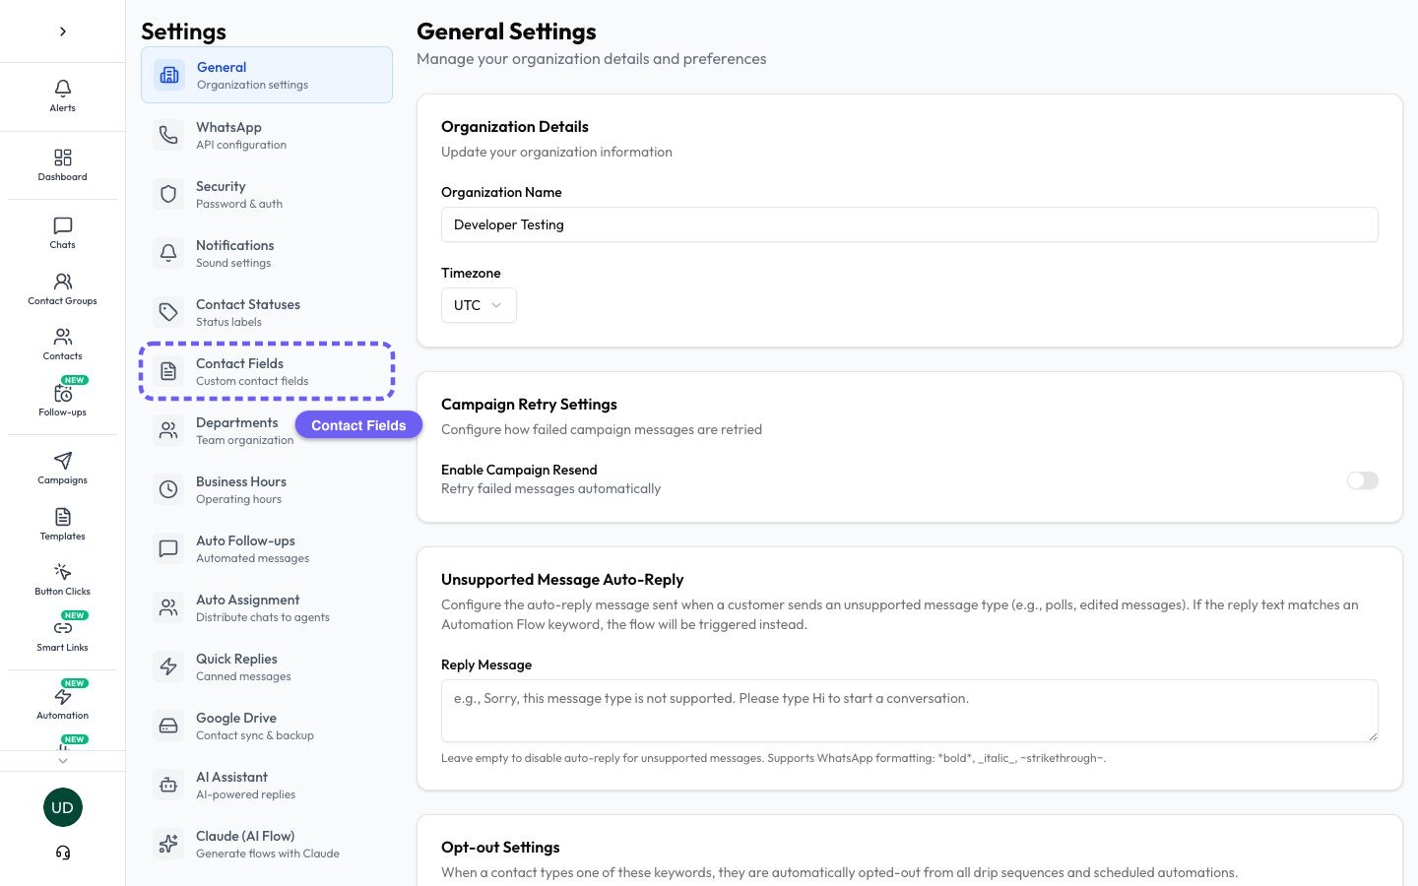Click the headset support icon
This screenshot has width=1418, height=886.
point(63,853)
